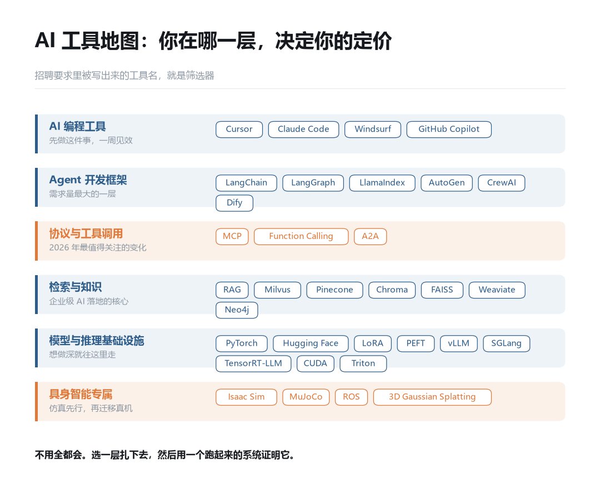Choose the GitHub Copilot tag
The height and width of the screenshot is (478, 600).
(x=449, y=130)
